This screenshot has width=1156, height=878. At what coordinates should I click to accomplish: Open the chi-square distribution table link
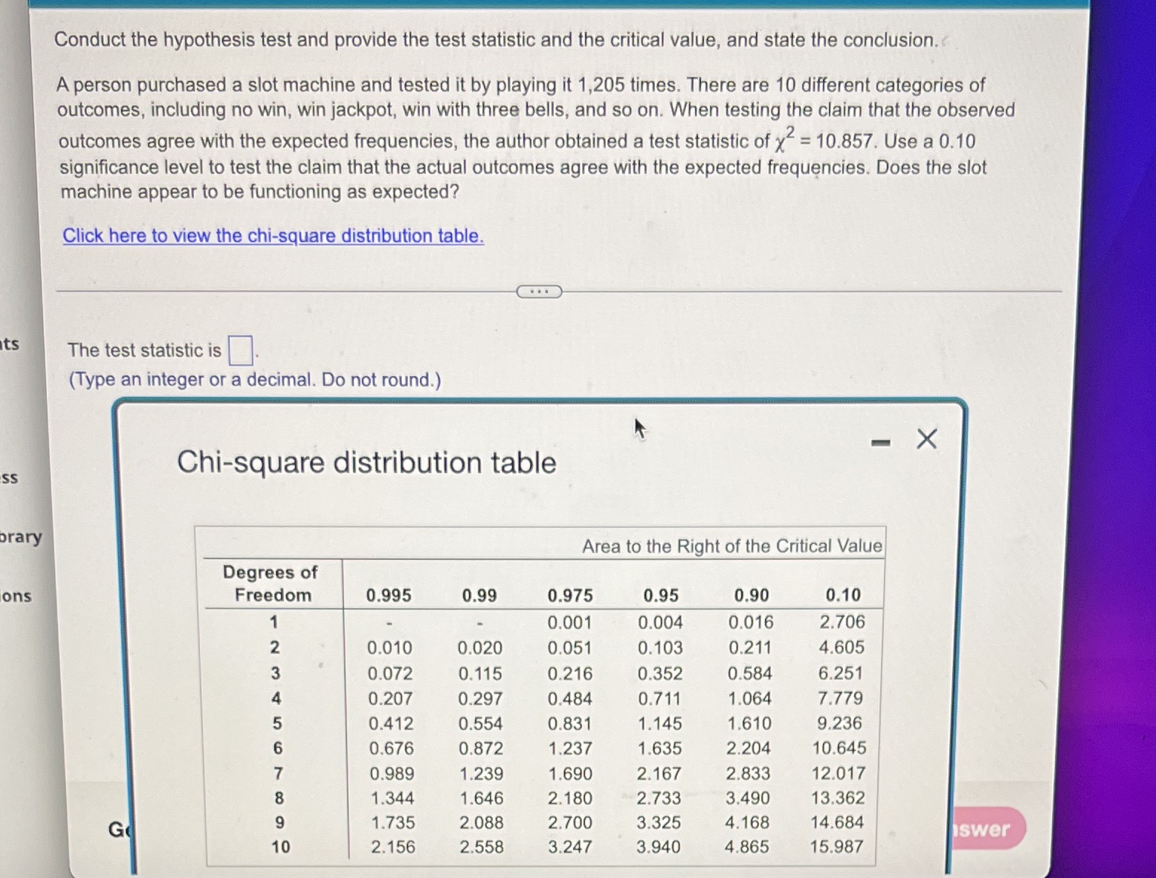[272, 235]
